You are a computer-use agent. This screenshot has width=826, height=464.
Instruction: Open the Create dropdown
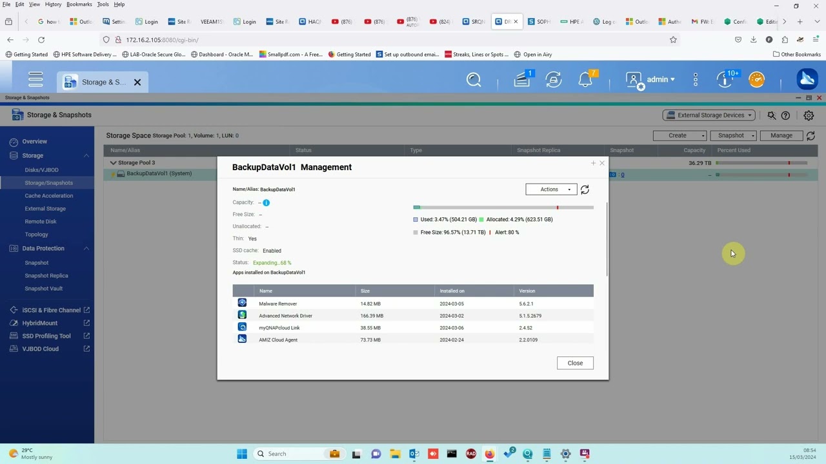(x=680, y=135)
